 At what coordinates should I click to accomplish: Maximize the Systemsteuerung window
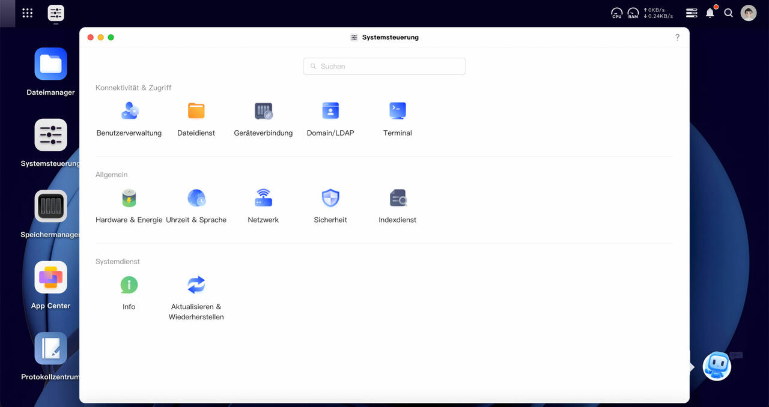pos(111,37)
